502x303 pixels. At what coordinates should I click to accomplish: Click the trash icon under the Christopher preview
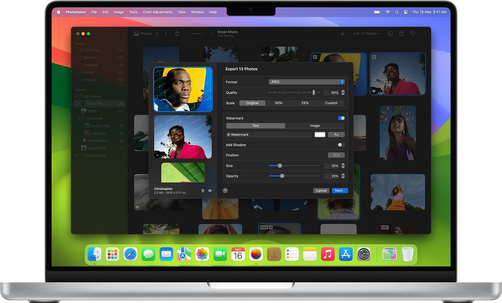coord(202,191)
